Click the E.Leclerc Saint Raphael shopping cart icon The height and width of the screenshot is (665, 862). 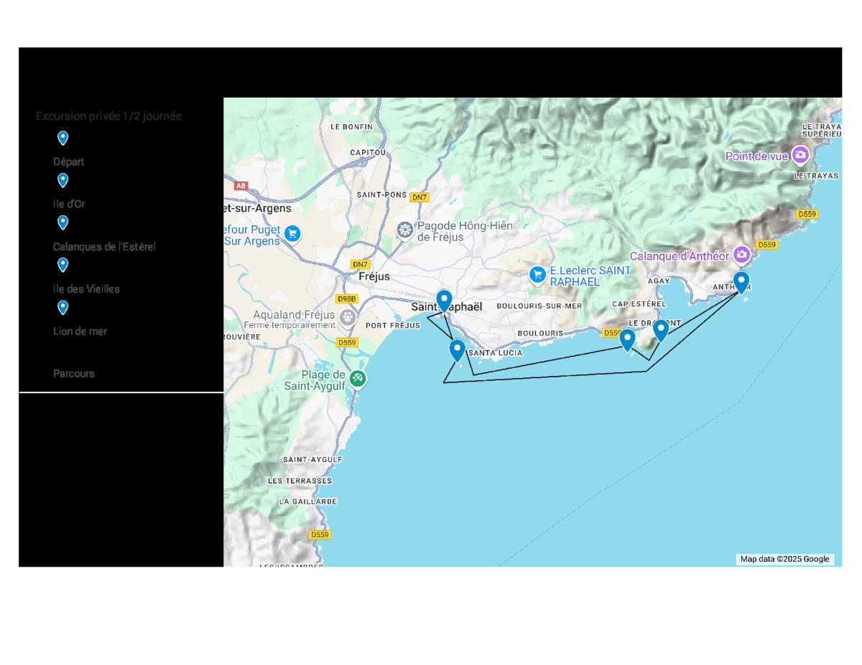537,275
